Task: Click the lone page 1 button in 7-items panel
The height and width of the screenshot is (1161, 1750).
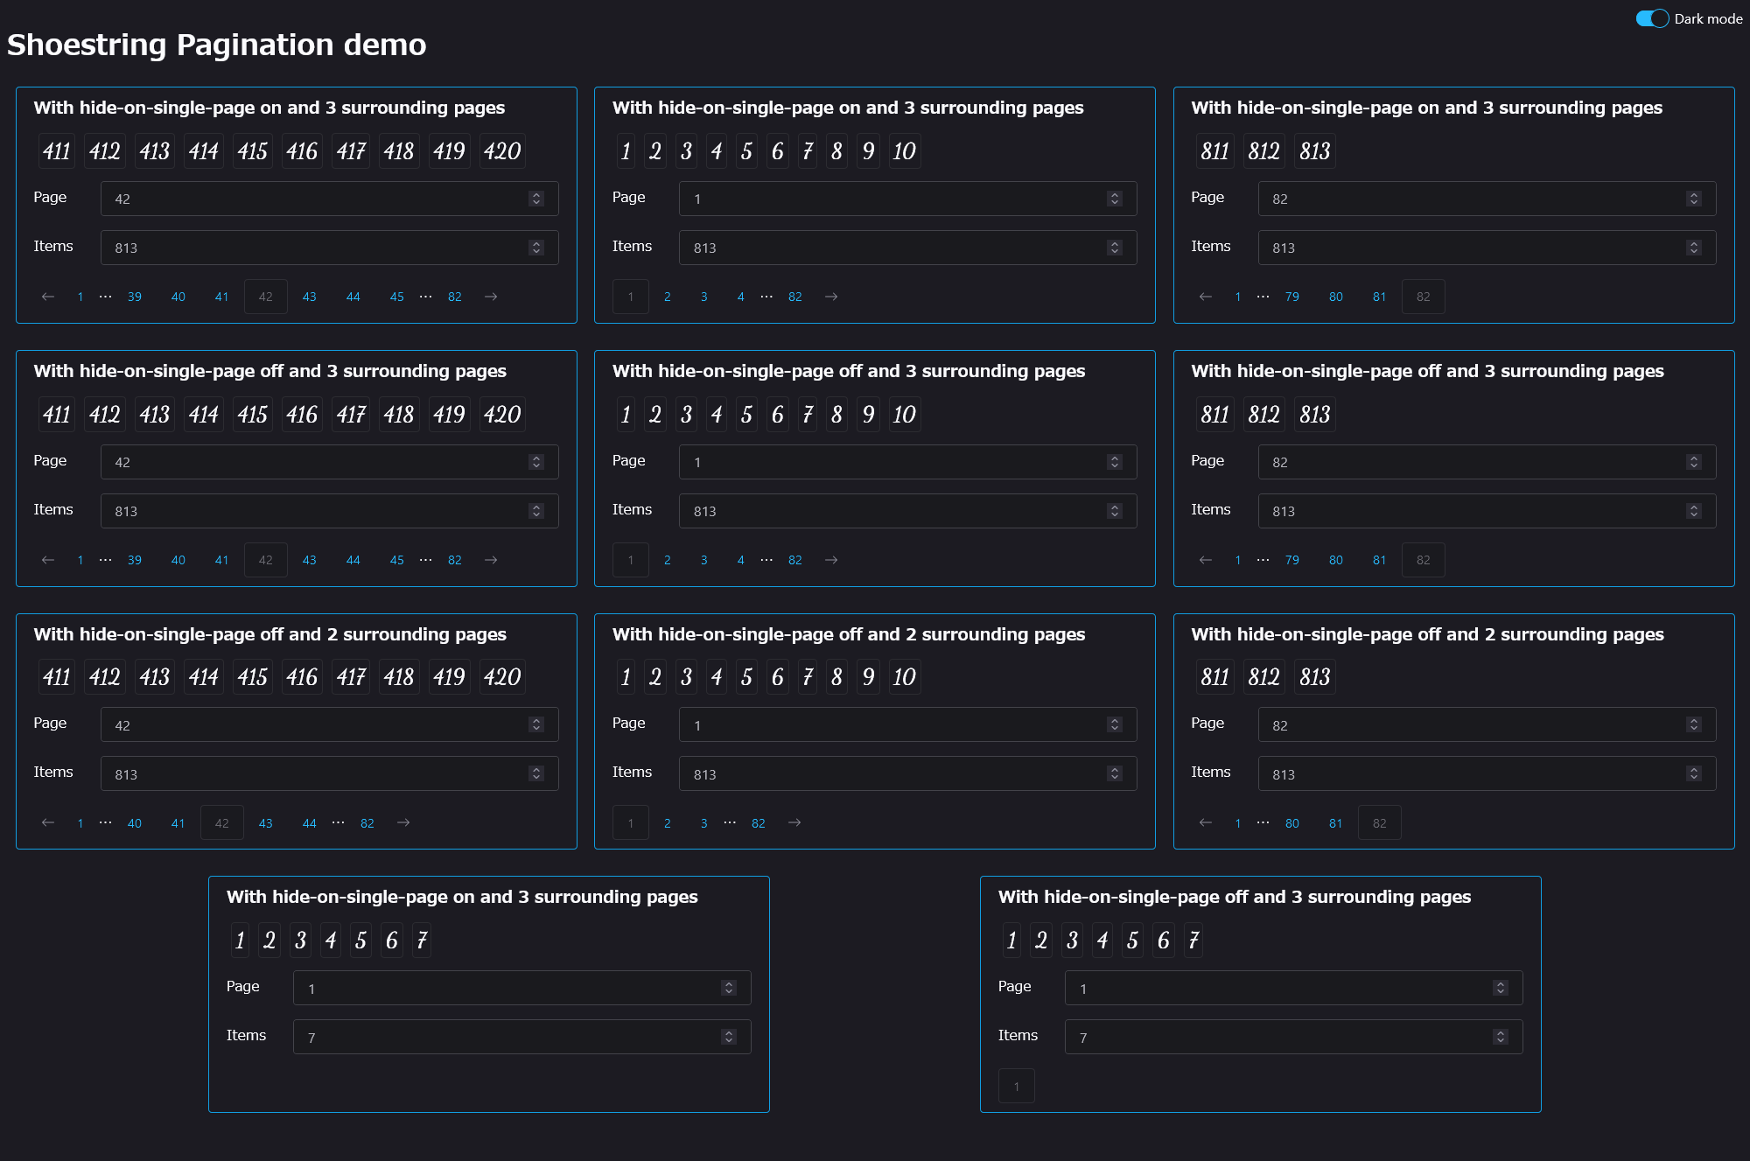Action: tap(1016, 1086)
